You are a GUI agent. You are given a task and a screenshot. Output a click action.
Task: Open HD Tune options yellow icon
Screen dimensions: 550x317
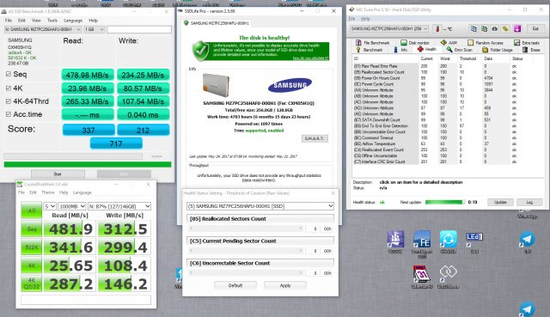coord(505,28)
